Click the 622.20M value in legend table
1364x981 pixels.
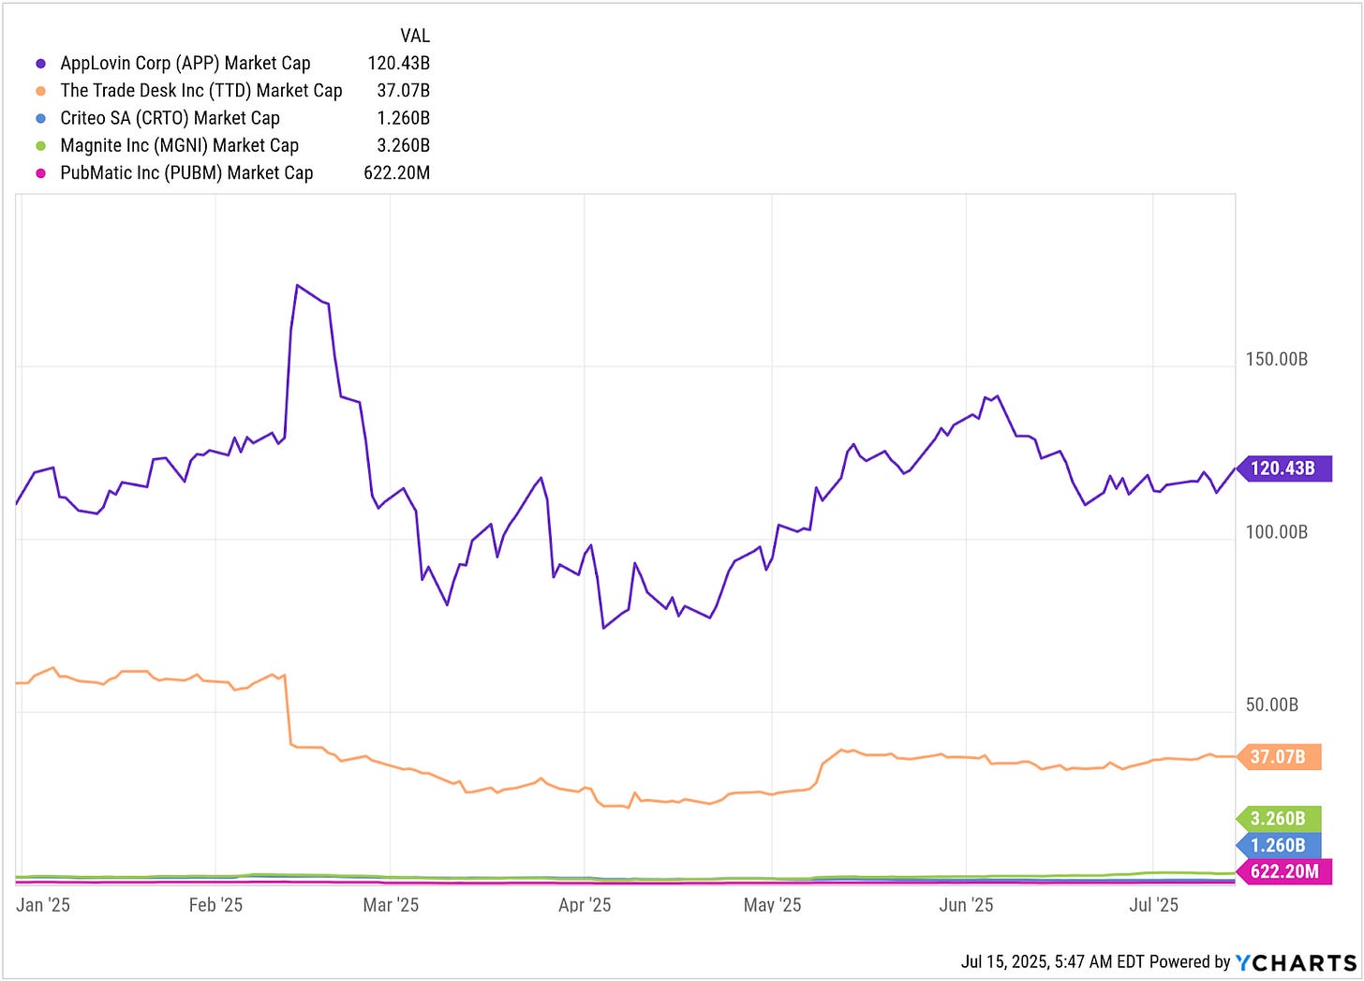pyautogui.click(x=397, y=172)
